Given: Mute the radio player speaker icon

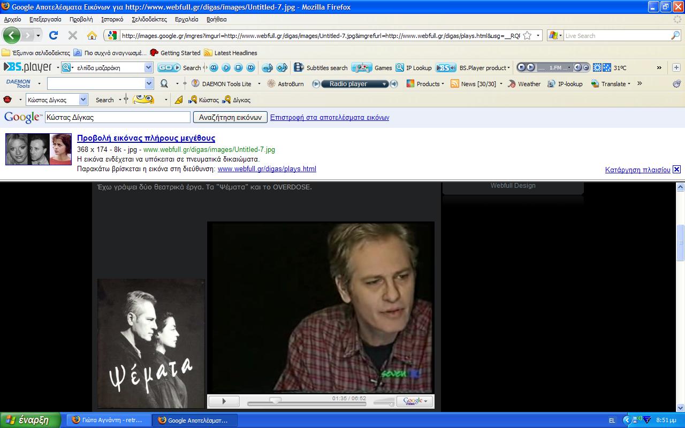Looking at the screenshot, I should click(x=394, y=84).
